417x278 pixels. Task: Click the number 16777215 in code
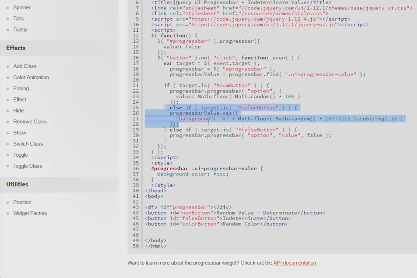pyautogui.click(x=338, y=119)
